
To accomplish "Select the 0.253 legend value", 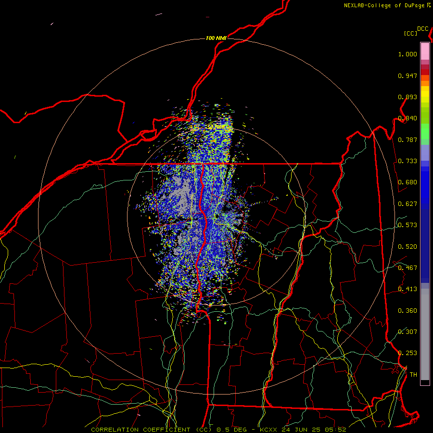I will 408,353.
